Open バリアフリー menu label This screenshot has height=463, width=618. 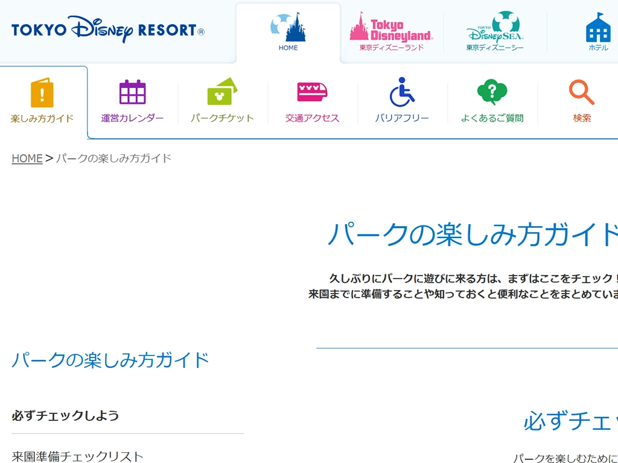[x=401, y=118]
